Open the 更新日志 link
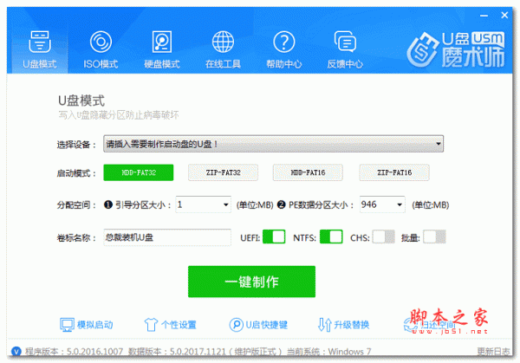This screenshot has width=520, height=363. coord(493,352)
